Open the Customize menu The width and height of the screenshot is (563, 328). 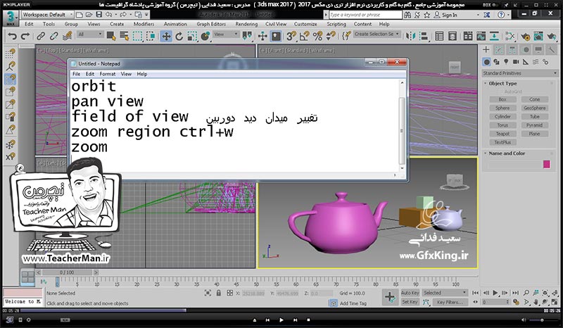[x=305, y=24]
